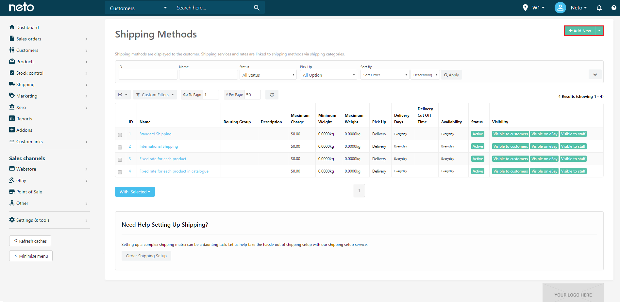Click the Reports chart icon
Image resolution: width=620 pixels, height=302 pixels.
[x=12, y=118]
